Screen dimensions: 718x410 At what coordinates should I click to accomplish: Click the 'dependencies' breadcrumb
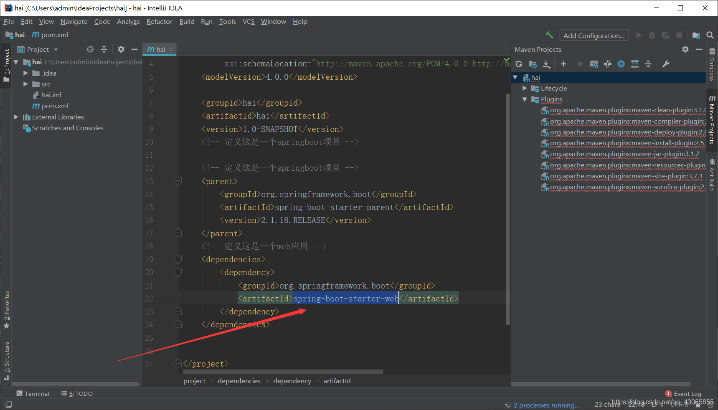point(239,381)
